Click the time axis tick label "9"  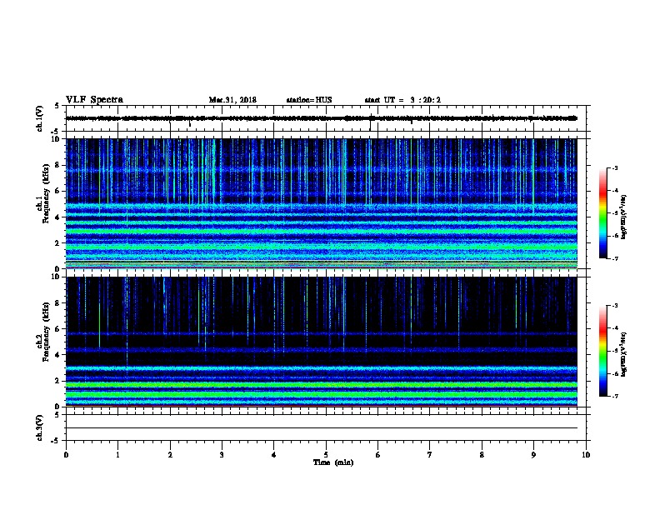click(x=533, y=455)
